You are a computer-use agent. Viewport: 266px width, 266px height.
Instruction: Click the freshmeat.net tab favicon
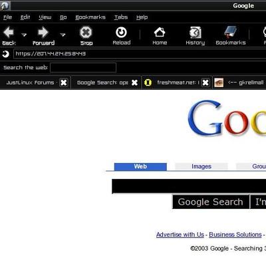click(x=148, y=82)
